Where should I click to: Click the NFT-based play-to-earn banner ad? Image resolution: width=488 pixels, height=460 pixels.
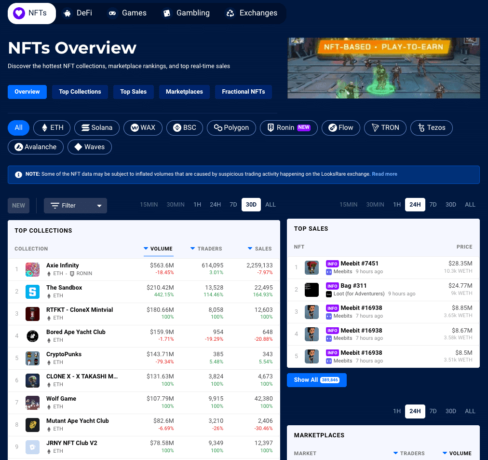pyautogui.click(x=383, y=68)
